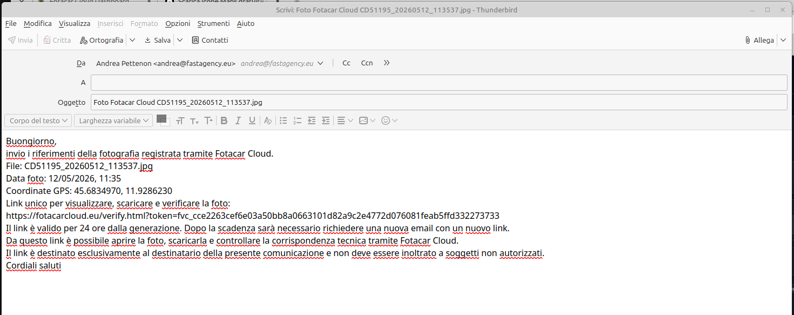
Task: Insert a numbered list
Action: [297, 120]
